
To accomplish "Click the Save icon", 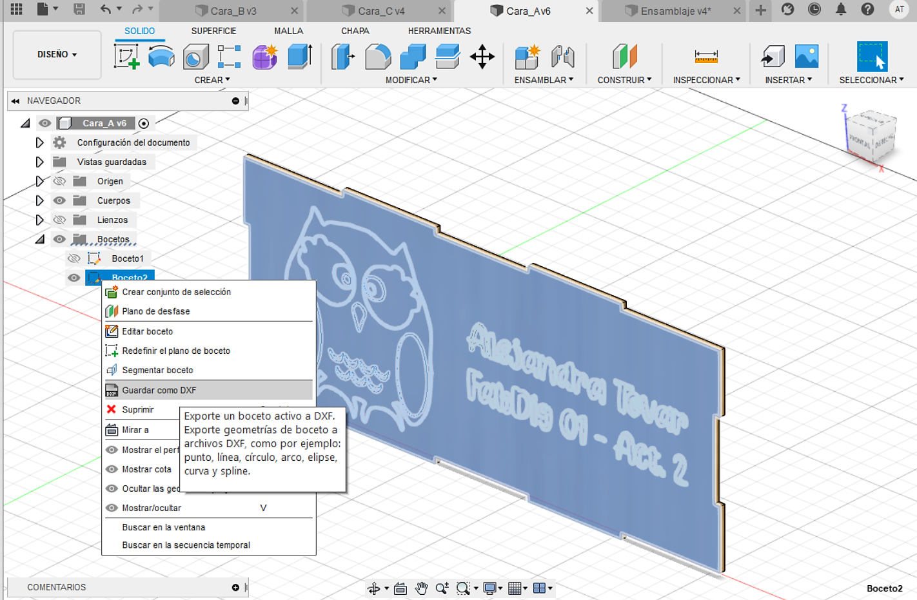I will (x=79, y=9).
